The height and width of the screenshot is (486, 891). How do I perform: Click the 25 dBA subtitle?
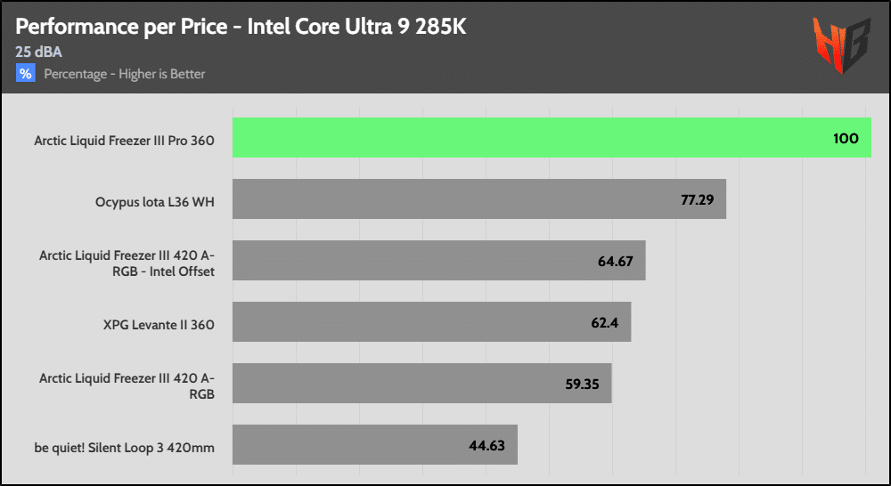pos(40,52)
